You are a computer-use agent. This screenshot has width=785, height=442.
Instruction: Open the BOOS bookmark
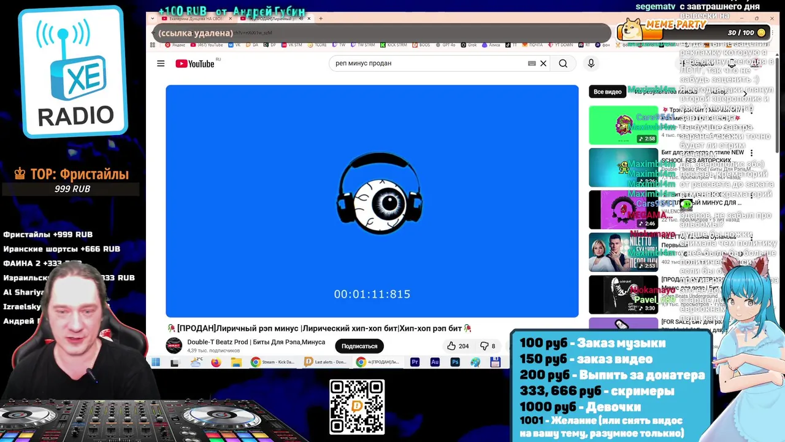pyautogui.click(x=422, y=45)
